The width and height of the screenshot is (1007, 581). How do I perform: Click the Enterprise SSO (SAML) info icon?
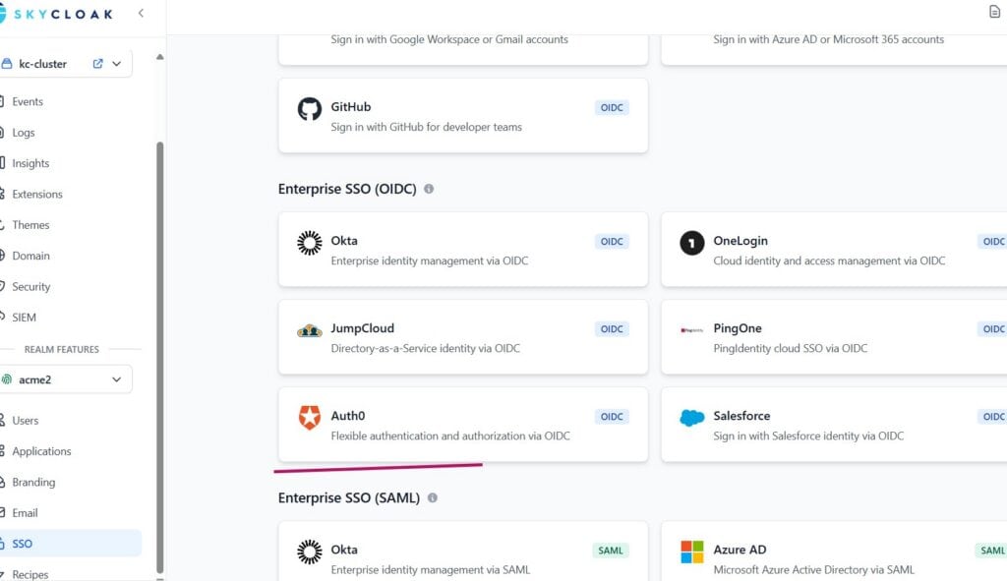[433, 498]
